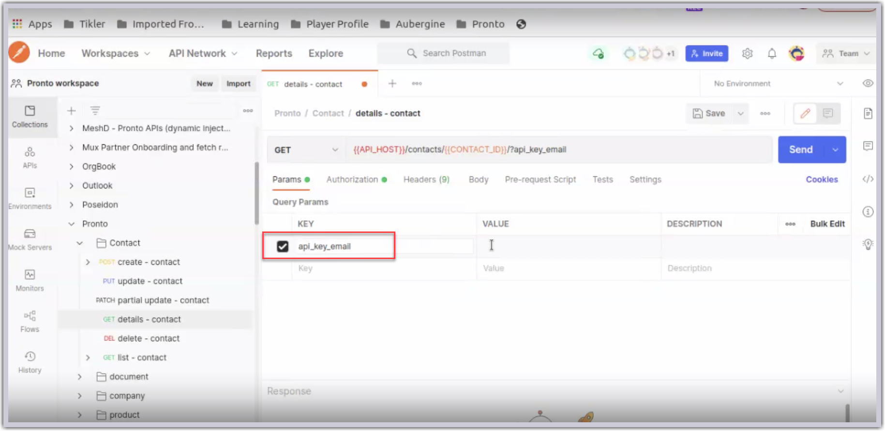Click the sync status cloud icon
The width and height of the screenshot is (885, 431).
tap(599, 53)
